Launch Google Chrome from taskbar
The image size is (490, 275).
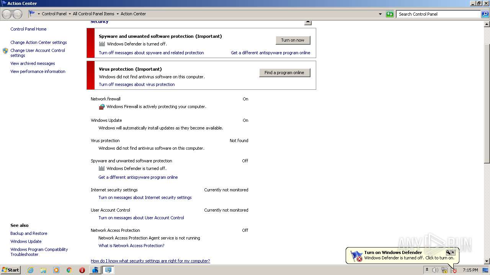[x=69, y=270]
